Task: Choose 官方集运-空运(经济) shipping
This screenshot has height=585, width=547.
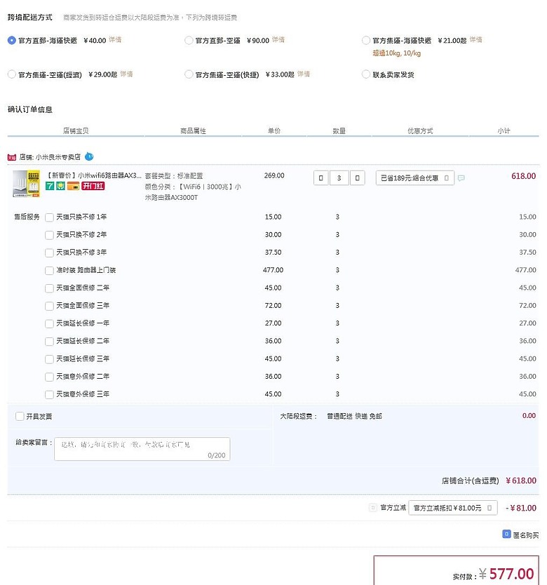Action: (11, 74)
